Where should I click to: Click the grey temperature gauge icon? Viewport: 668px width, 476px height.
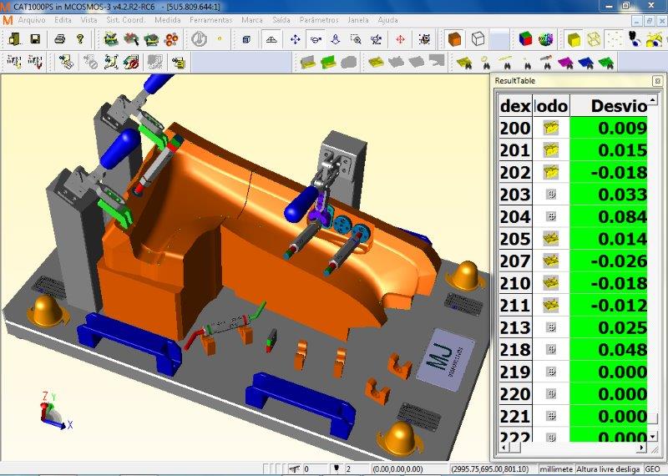coord(198,39)
